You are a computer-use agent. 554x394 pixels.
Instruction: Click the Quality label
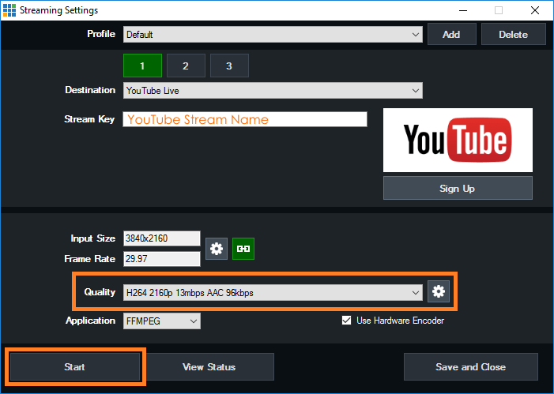pos(100,292)
